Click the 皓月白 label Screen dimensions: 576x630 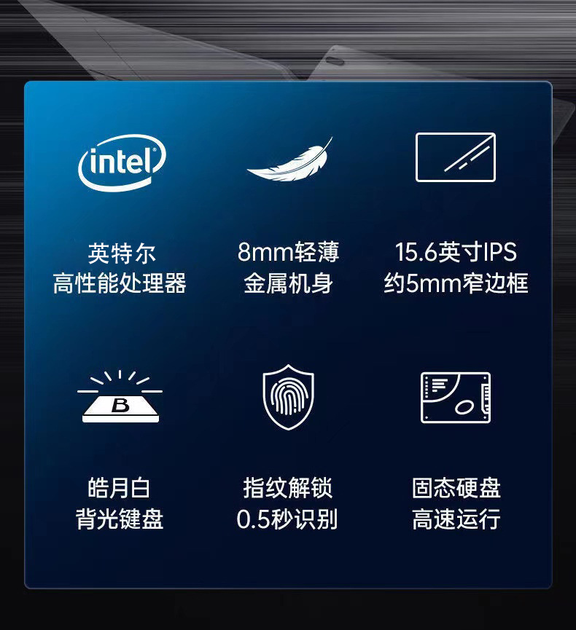pyautogui.click(x=119, y=488)
